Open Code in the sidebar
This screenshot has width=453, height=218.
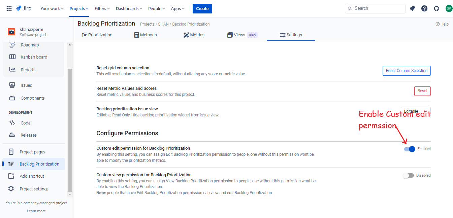coord(25,123)
